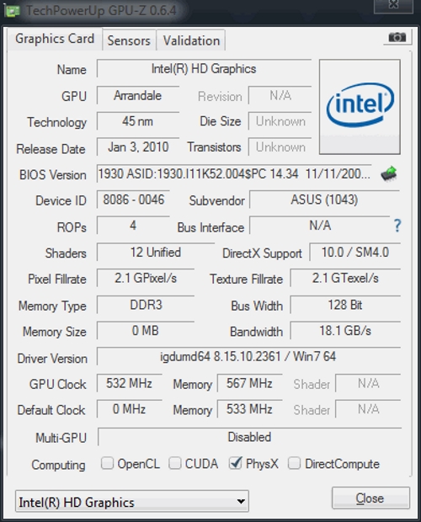Screen dimensions: 421x522
Task: Toggle the CUDA checkbox
Action: [x=175, y=463]
